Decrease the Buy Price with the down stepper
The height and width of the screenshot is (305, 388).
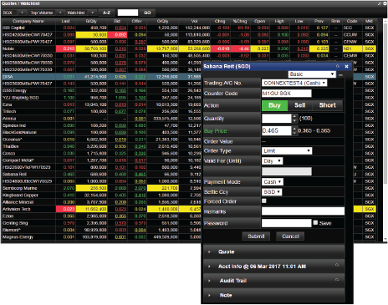[294, 133]
